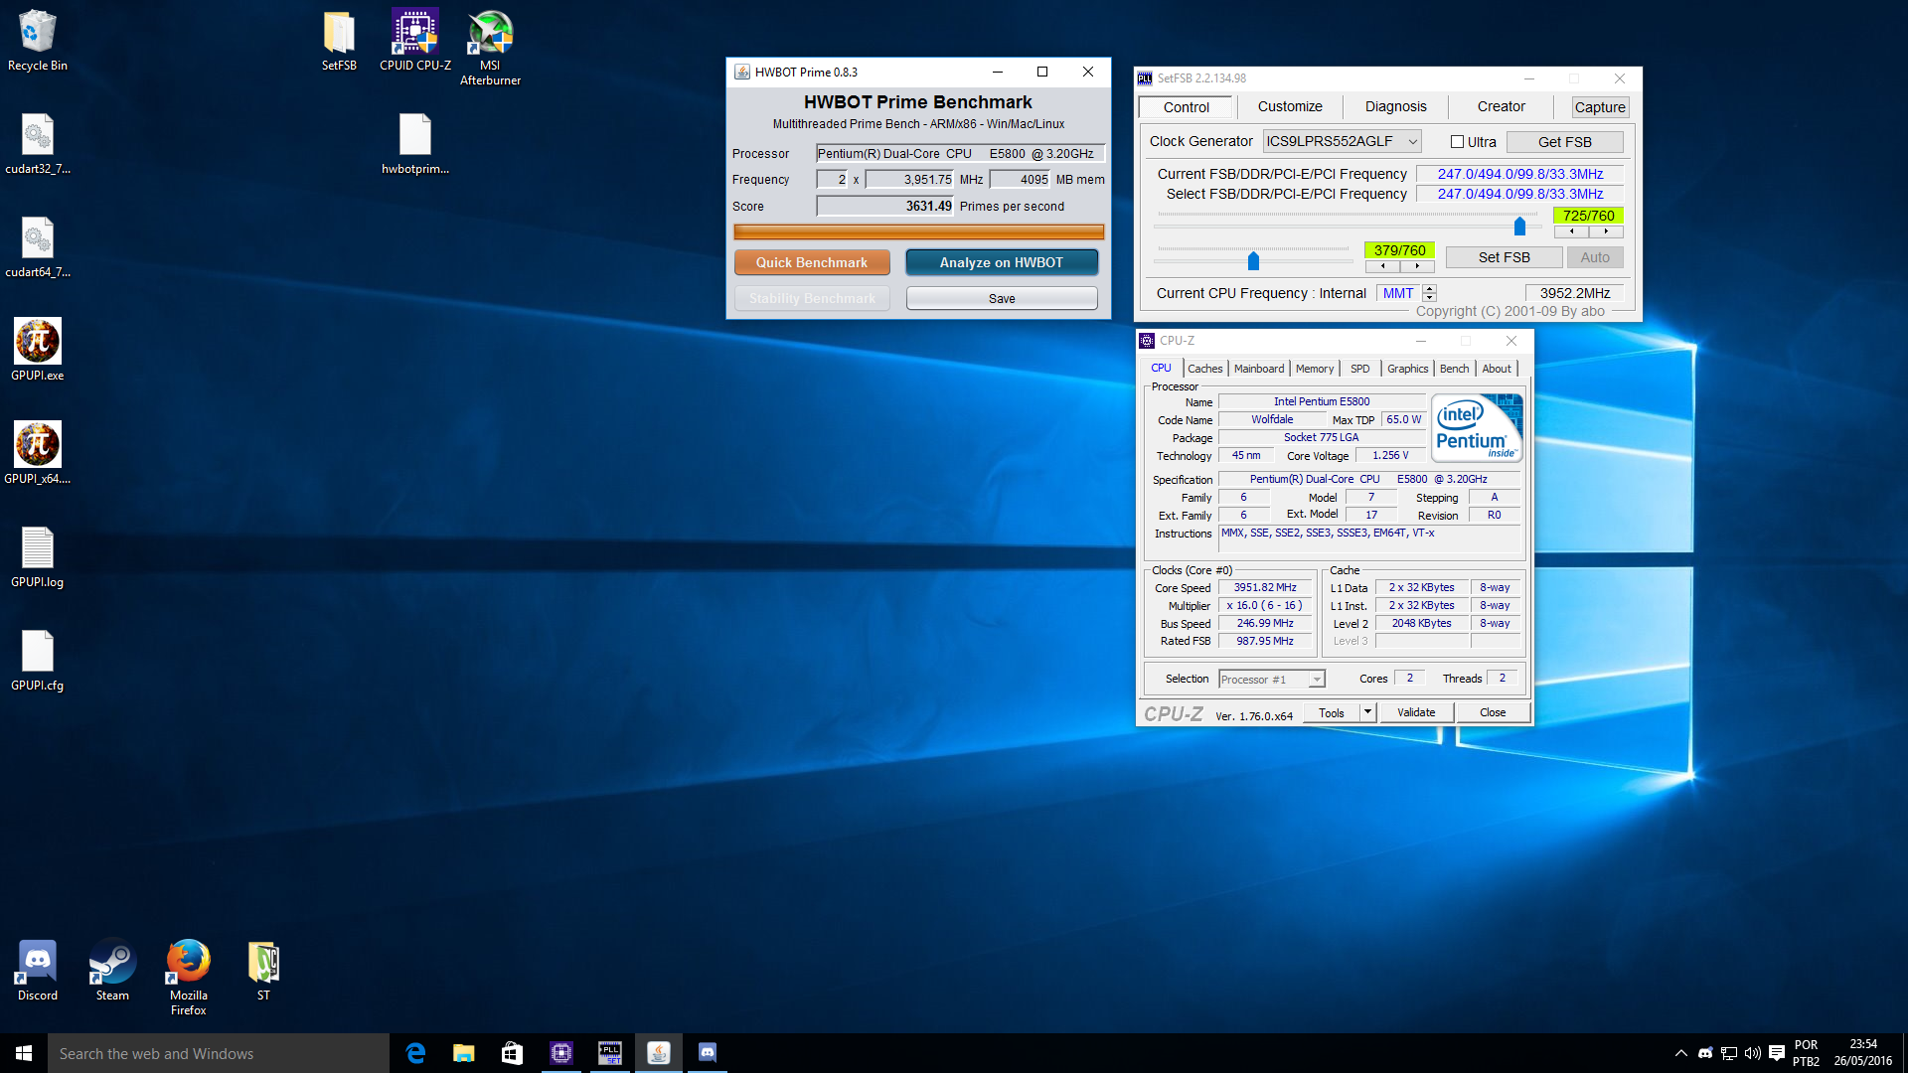Open the taskbar clock showing 23:54
Viewport: 1908px width, 1073px height.
[x=1862, y=1053]
